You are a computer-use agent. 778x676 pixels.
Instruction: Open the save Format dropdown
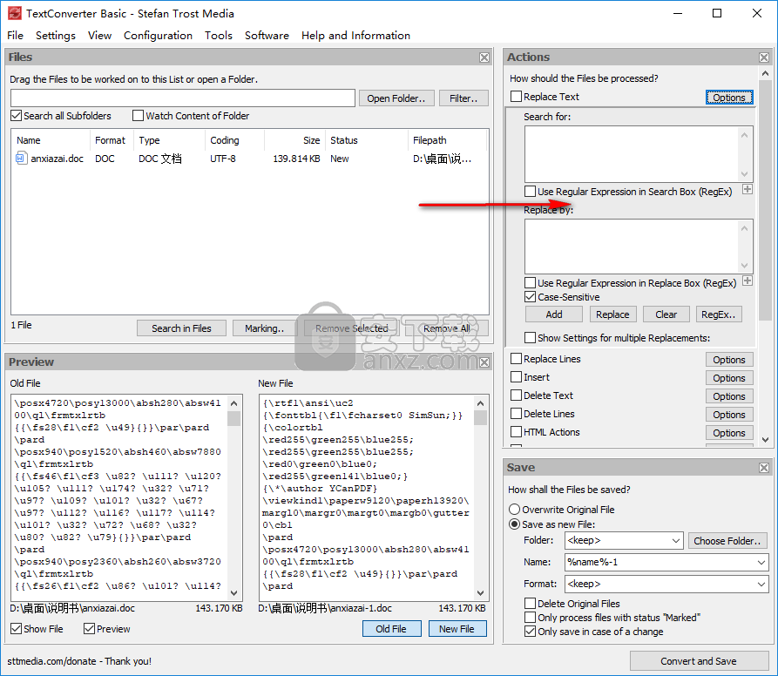click(x=761, y=585)
